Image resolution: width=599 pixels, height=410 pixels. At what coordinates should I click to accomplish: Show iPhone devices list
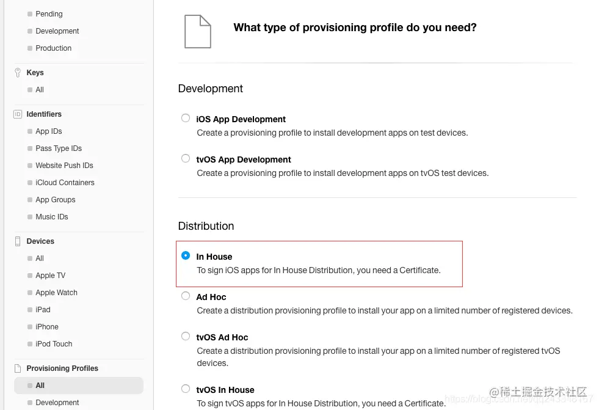pyautogui.click(x=47, y=327)
